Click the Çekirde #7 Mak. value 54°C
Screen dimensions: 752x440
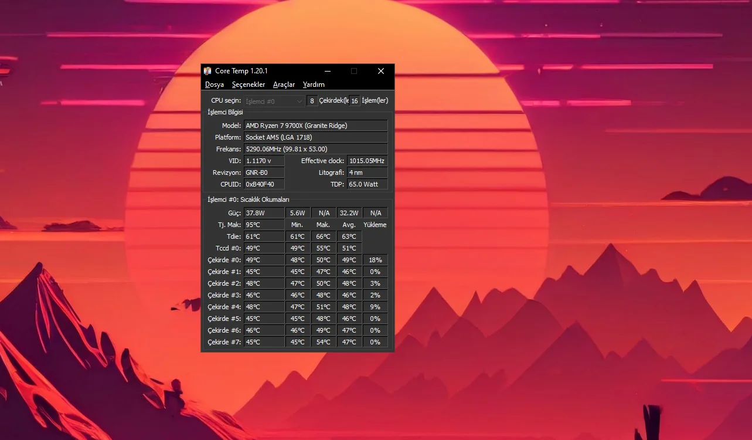[324, 342]
